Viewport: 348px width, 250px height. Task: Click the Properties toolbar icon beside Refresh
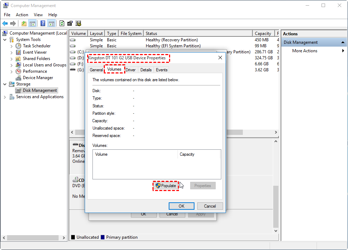pos(70,23)
